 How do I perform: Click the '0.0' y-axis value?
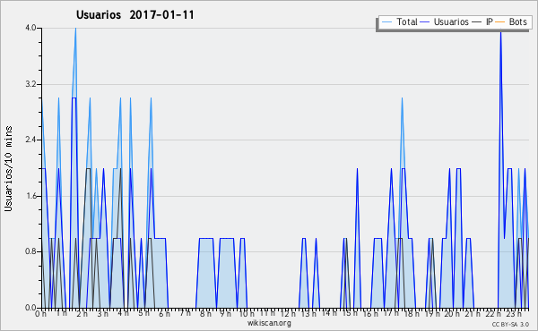click(x=30, y=308)
